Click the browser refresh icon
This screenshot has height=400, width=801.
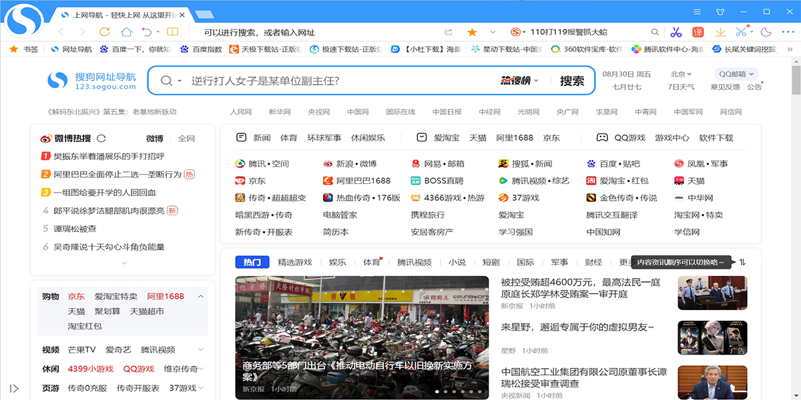(x=104, y=32)
